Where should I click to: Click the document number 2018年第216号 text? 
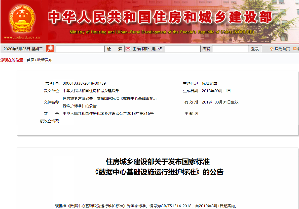point(140,114)
